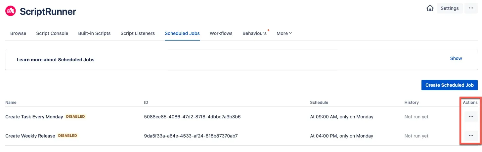Image resolution: width=482 pixels, height=152 pixels.
Task: Open the Browse tab
Action: [x=18, y=33]
